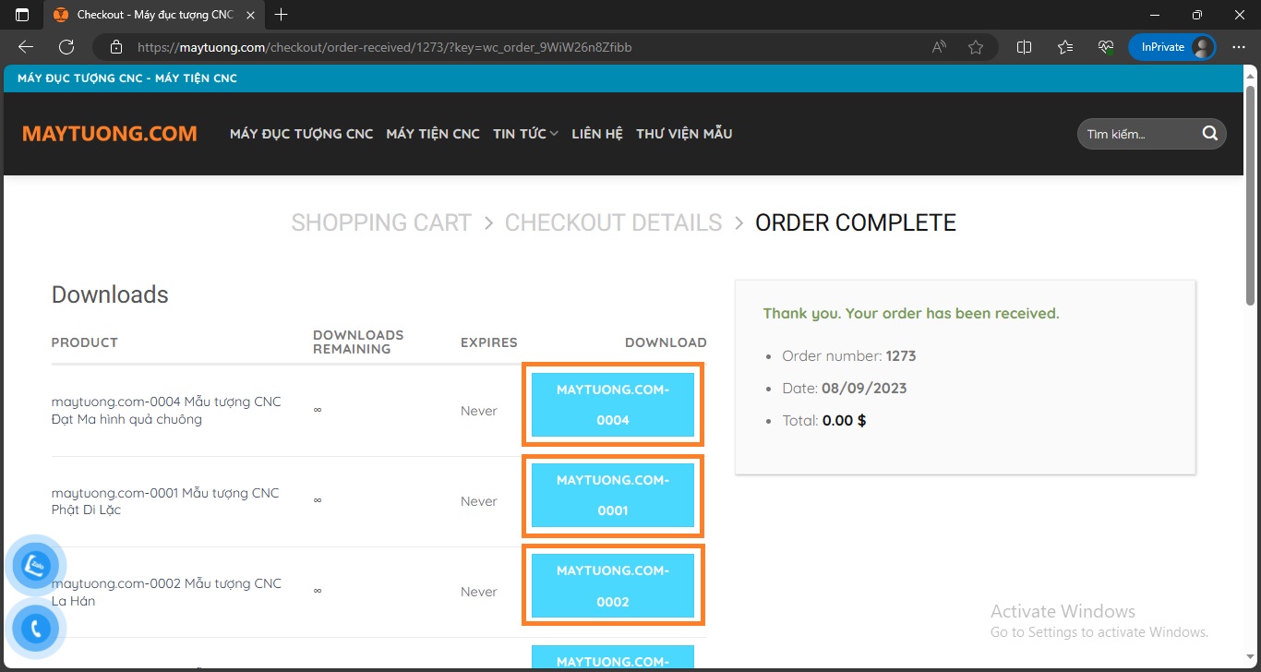1261x672 pixels.
Task: Open a new browser tab
Action: pyautogui.click(x=282, y=15)
